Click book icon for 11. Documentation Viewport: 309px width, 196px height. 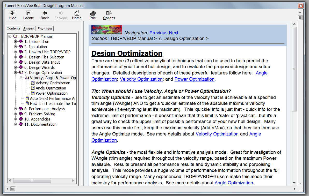(x=21, y=124)
